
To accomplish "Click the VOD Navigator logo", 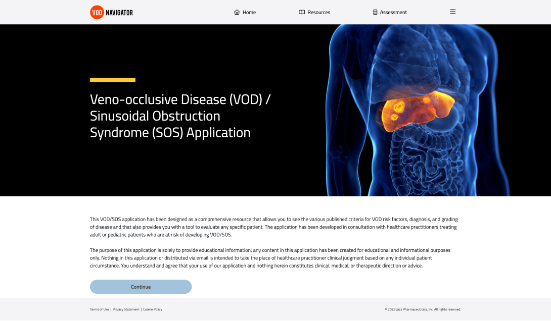I will coord(111,12).
